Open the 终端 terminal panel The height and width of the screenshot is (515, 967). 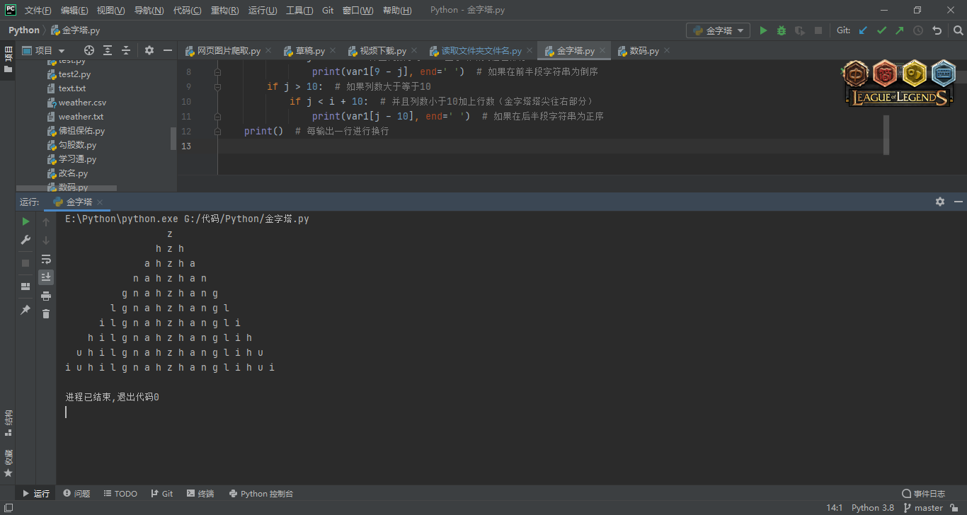200,493
